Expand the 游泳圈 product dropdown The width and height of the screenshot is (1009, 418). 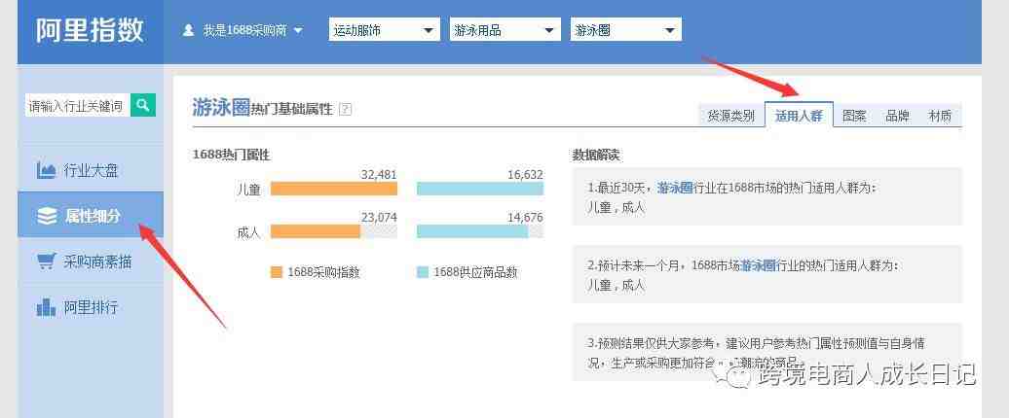[x=625, y=29]
